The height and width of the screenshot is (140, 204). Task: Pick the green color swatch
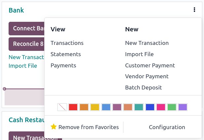[x=172, y=107]
